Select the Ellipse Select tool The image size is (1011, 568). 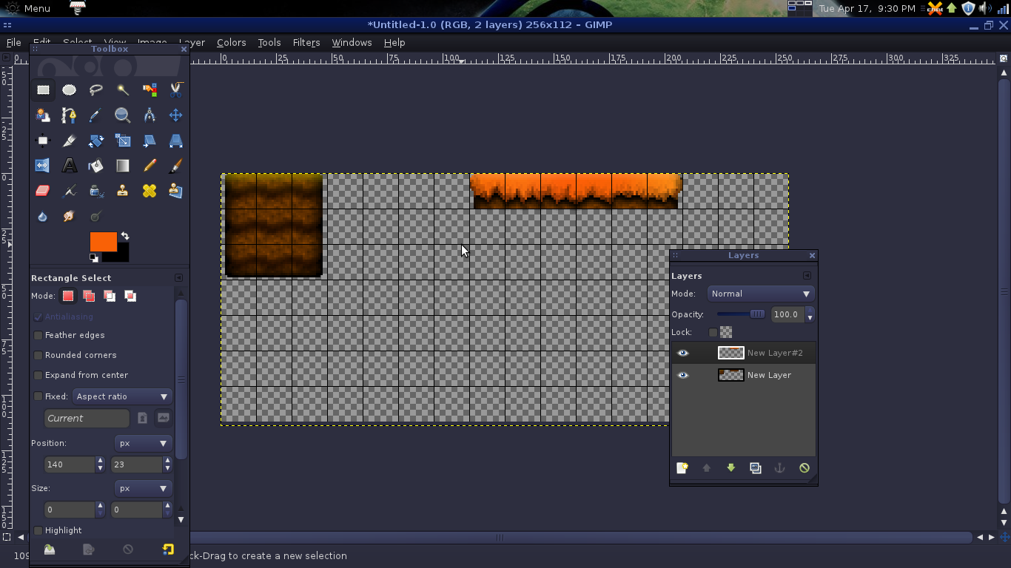coord(69,89)
